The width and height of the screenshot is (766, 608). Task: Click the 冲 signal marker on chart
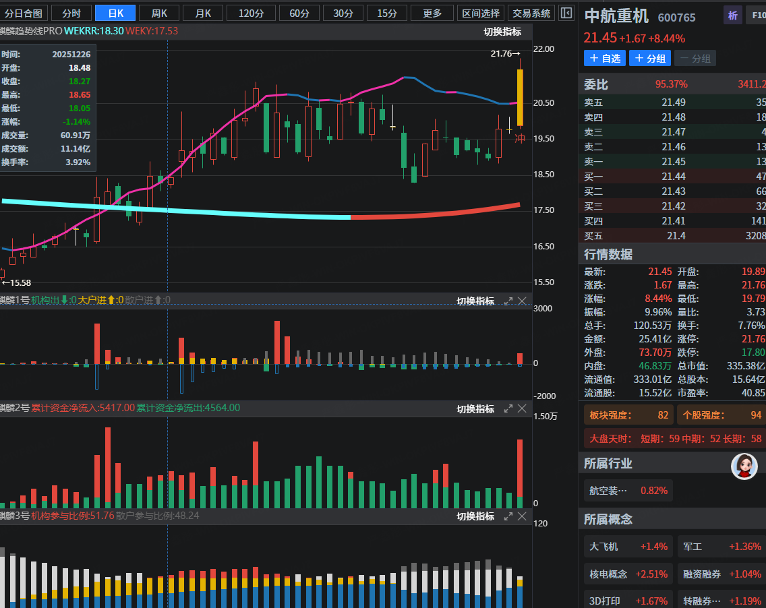520,139
